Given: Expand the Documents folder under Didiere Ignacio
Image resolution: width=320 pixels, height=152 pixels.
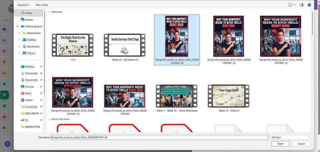Looking at the screenshot, I should pyautogui.click(x=19, y=47).
